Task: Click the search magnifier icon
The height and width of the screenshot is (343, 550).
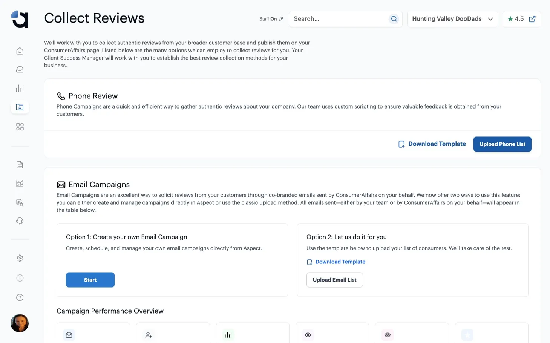Action: (394, 19)
